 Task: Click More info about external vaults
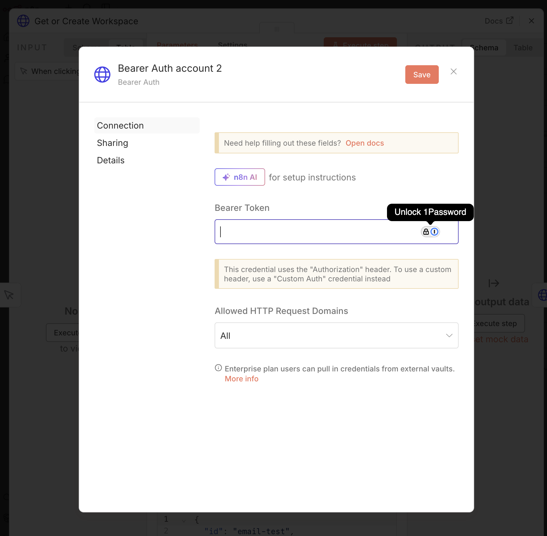pyautogui.click(x=242, y=379)
